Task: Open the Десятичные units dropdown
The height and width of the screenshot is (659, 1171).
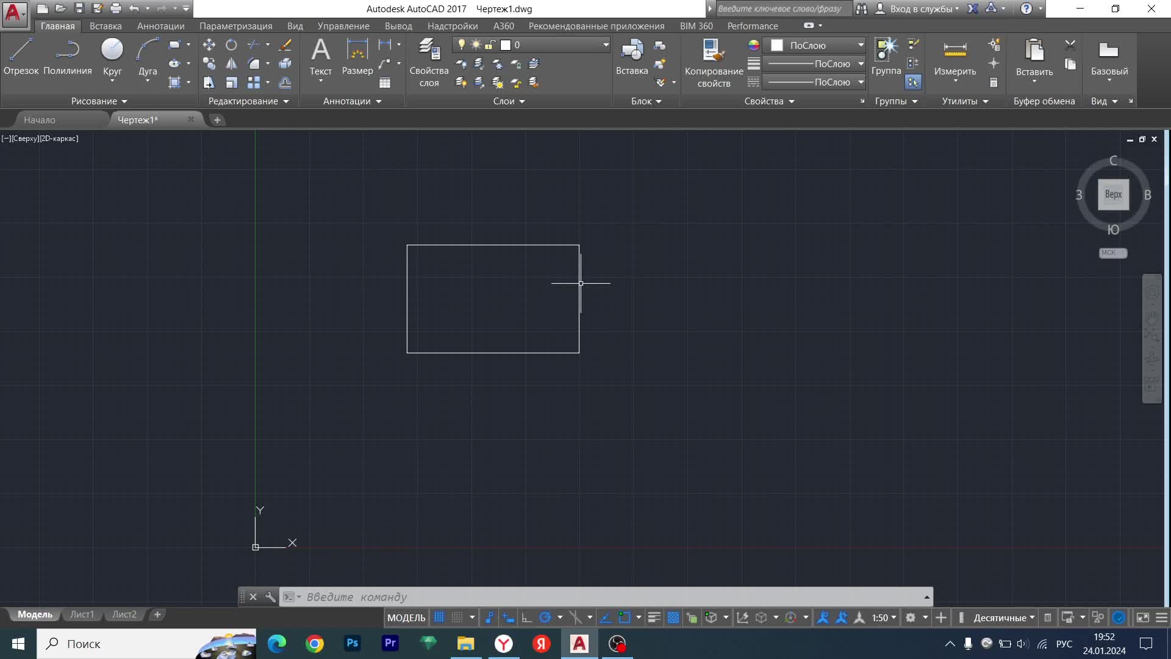Action: click(x=1004, y=618)
